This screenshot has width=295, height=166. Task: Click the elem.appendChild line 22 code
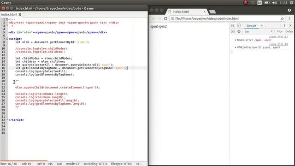(58, 88)
